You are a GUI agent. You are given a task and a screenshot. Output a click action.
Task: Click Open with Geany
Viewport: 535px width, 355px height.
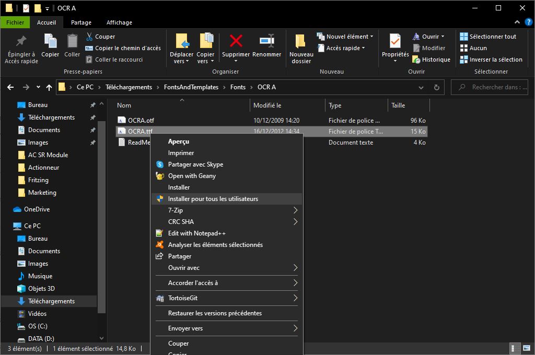click(x=227, y=176)
